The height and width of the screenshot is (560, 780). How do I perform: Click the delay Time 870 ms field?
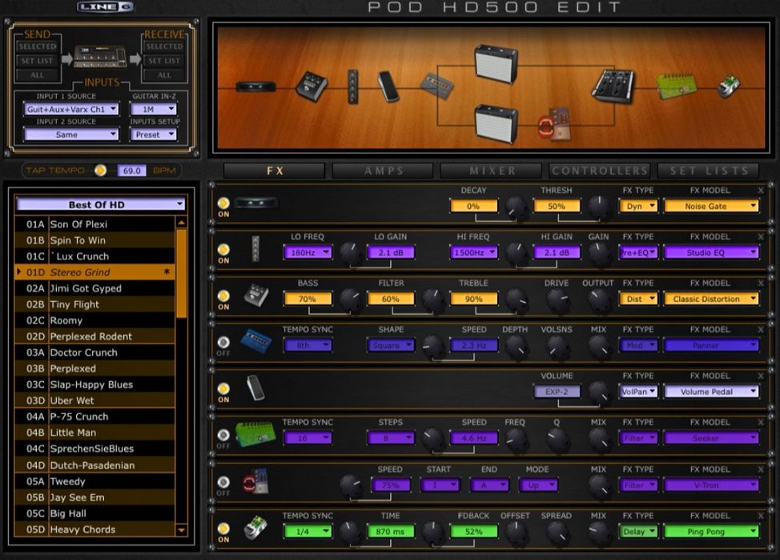(x=391, y=532)
